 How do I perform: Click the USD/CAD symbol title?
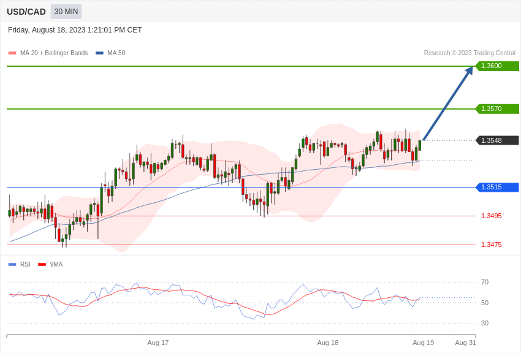pos(26,12)
